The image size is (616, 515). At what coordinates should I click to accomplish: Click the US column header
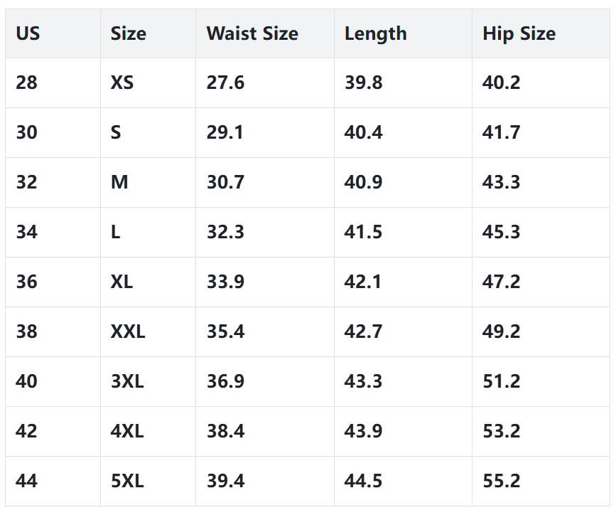28,33
